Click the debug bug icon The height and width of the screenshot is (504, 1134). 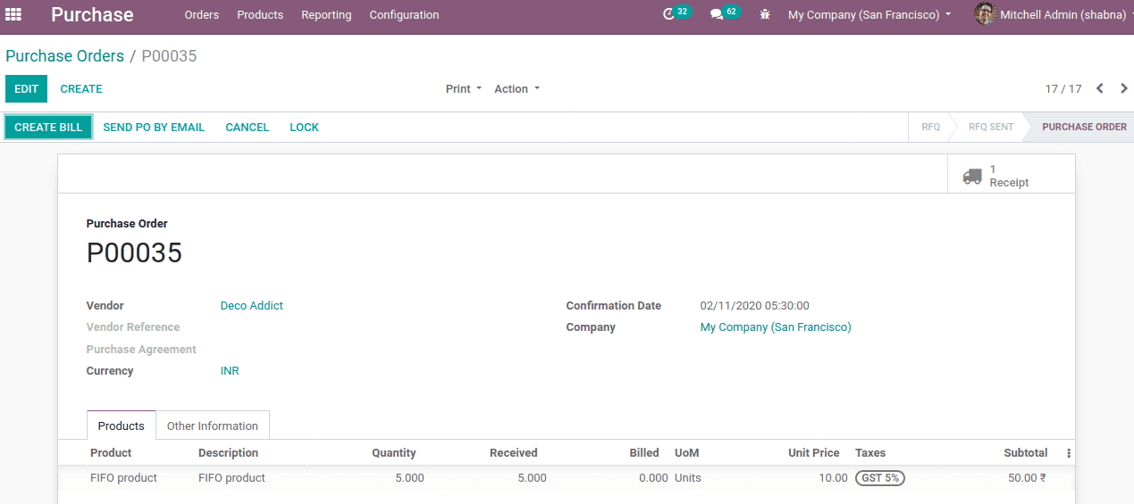point(765,15)
